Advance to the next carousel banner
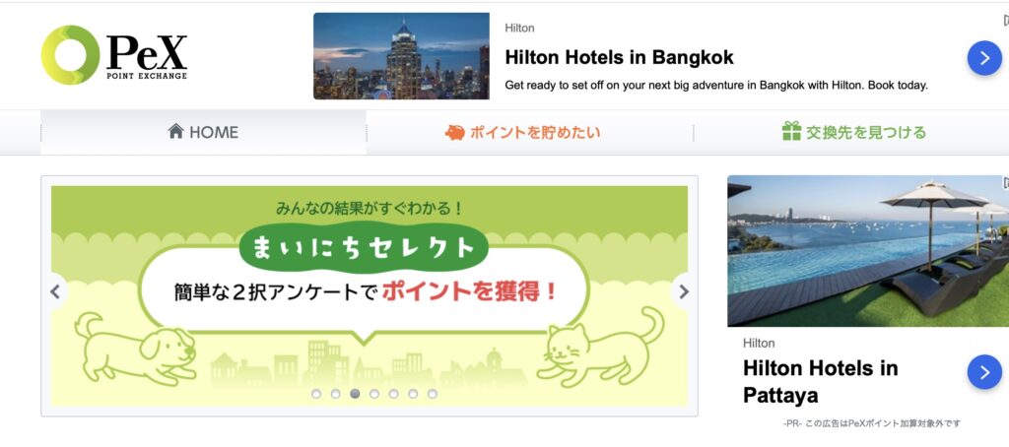The height and width of the screenshot is (447, 1009). tap(684, 292)
